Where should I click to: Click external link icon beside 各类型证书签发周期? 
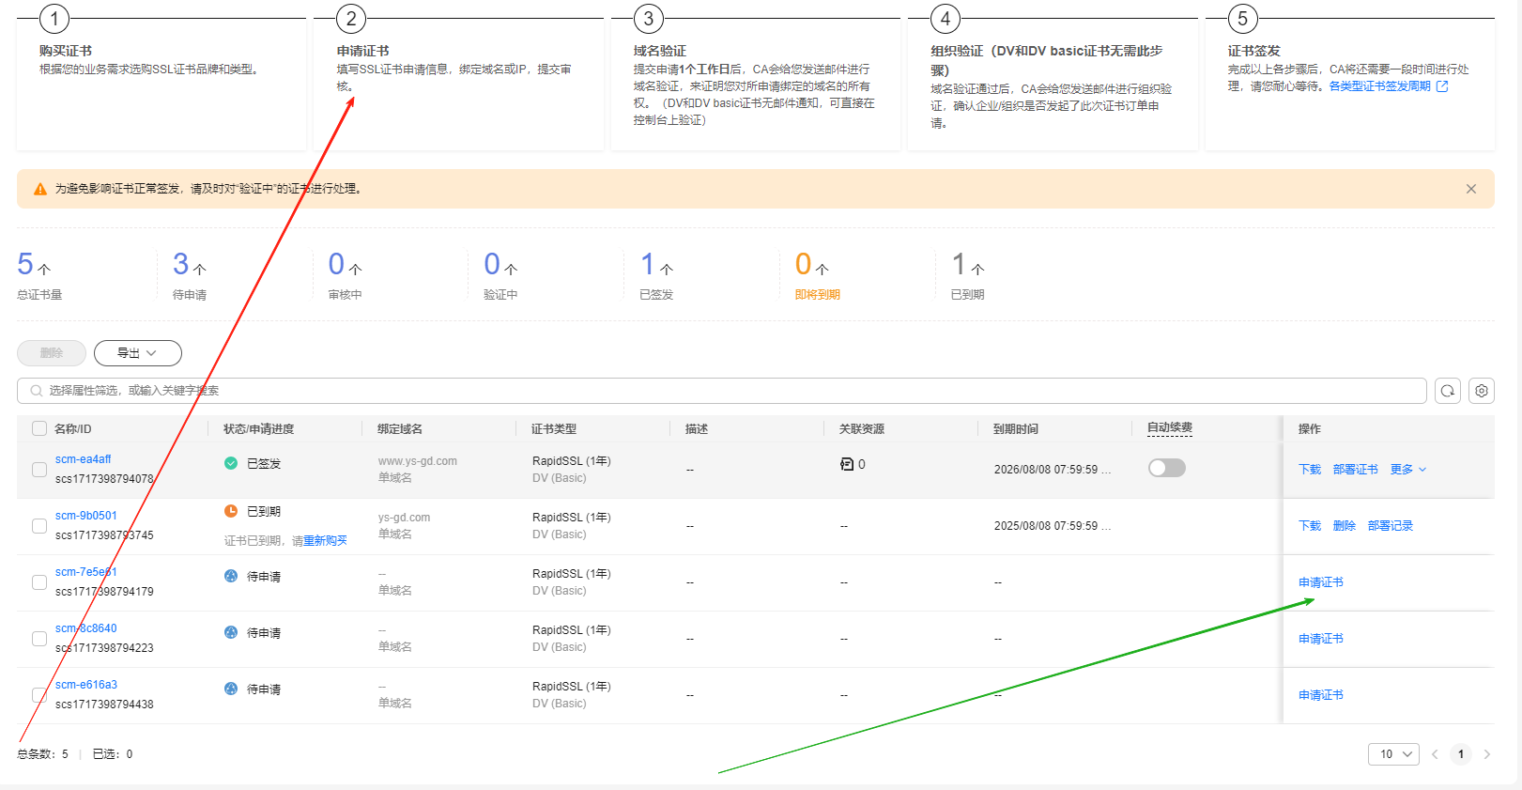(1442, 86)
